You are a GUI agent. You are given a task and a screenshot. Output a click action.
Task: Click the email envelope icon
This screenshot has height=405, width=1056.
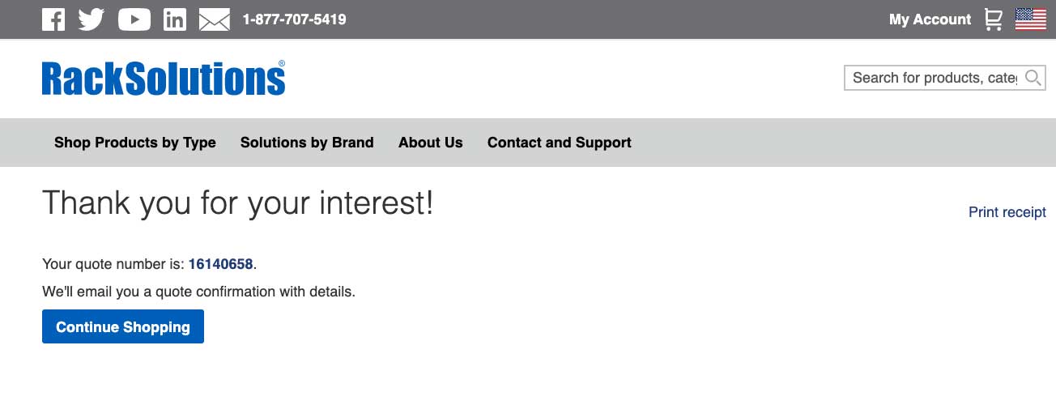215,19
